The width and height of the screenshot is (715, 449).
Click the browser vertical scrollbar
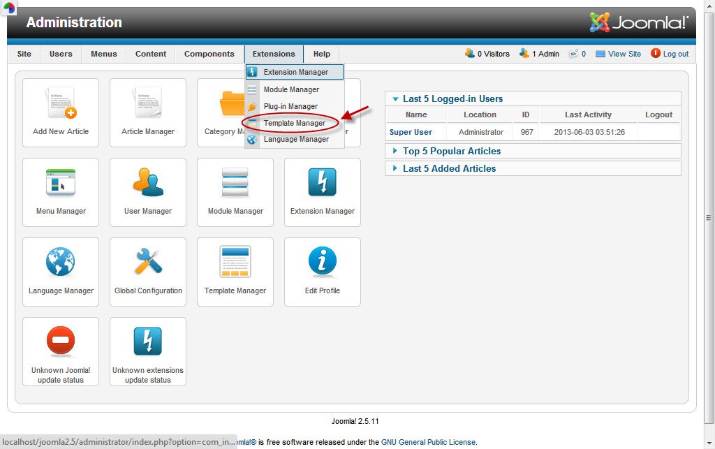(x=709, y=218)
